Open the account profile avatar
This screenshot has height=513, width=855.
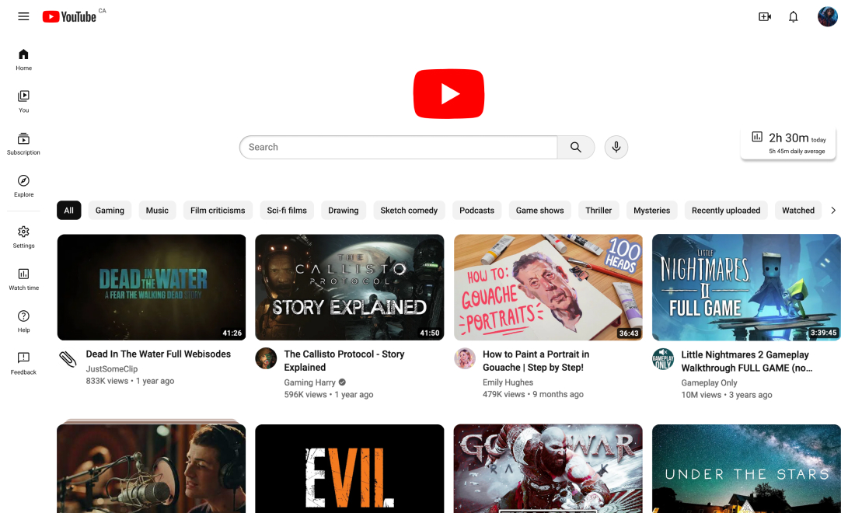(827, 17)
